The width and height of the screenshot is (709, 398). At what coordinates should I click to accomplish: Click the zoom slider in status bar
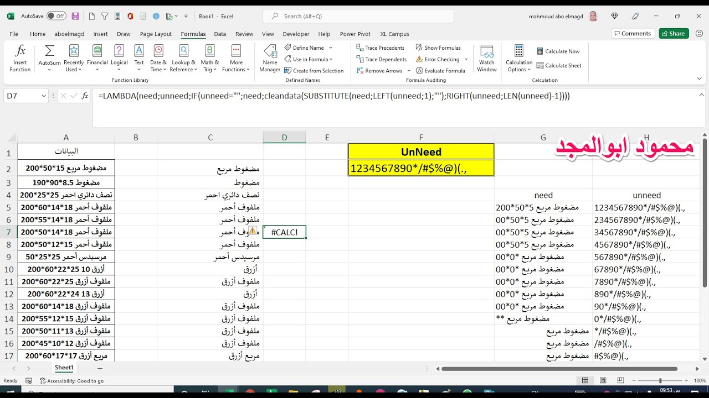(660, 381)
